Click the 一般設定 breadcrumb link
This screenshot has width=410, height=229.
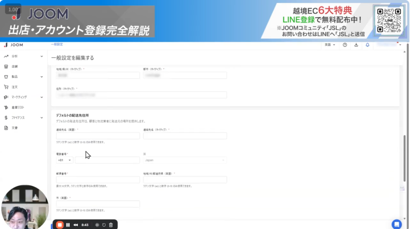56,44
